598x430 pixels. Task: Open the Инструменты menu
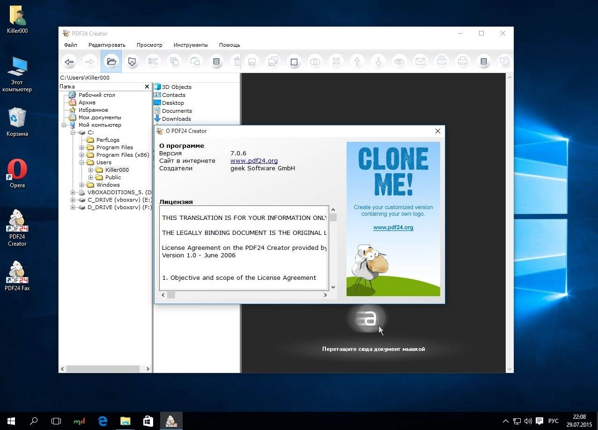point(191,45)
